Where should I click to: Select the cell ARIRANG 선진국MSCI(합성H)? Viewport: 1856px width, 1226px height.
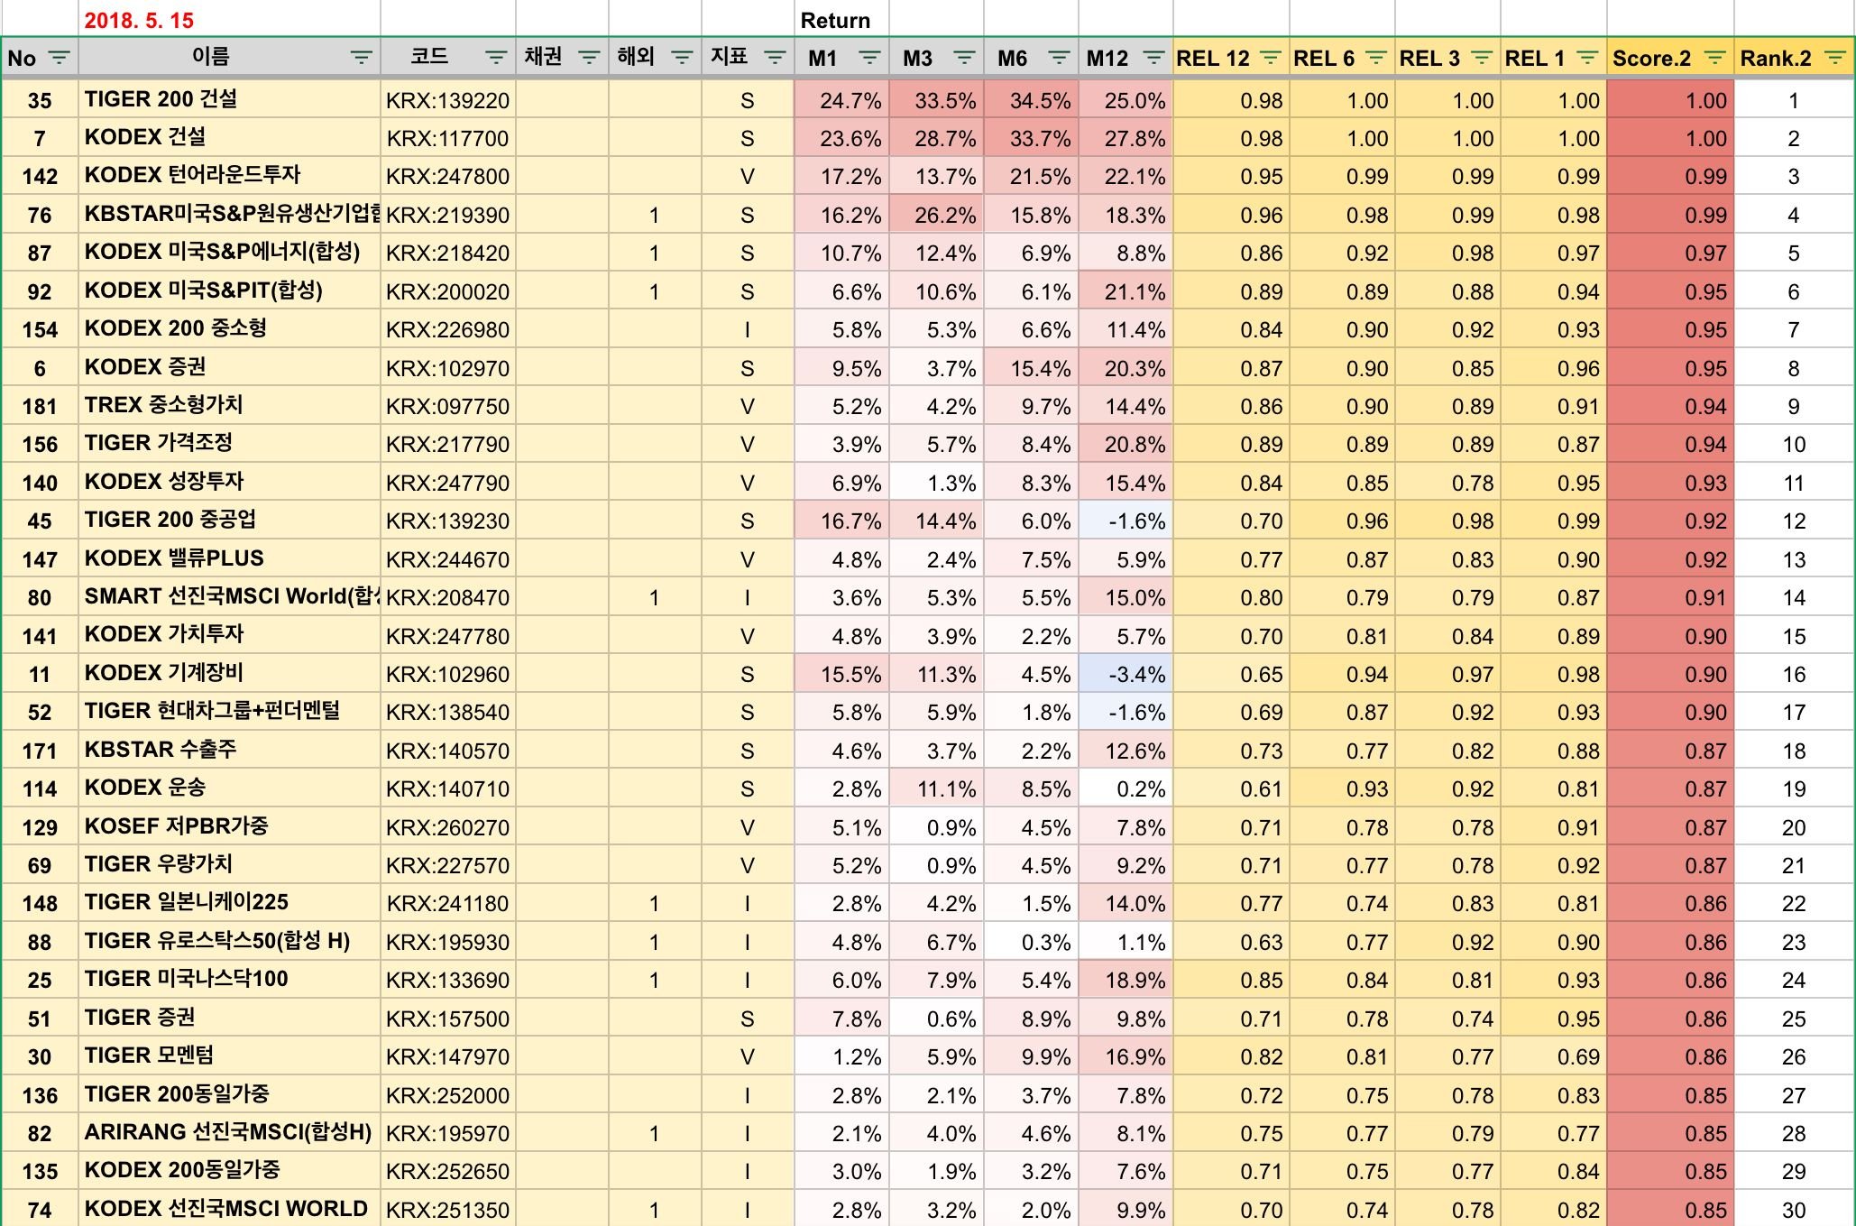(x=229, y=1132)
